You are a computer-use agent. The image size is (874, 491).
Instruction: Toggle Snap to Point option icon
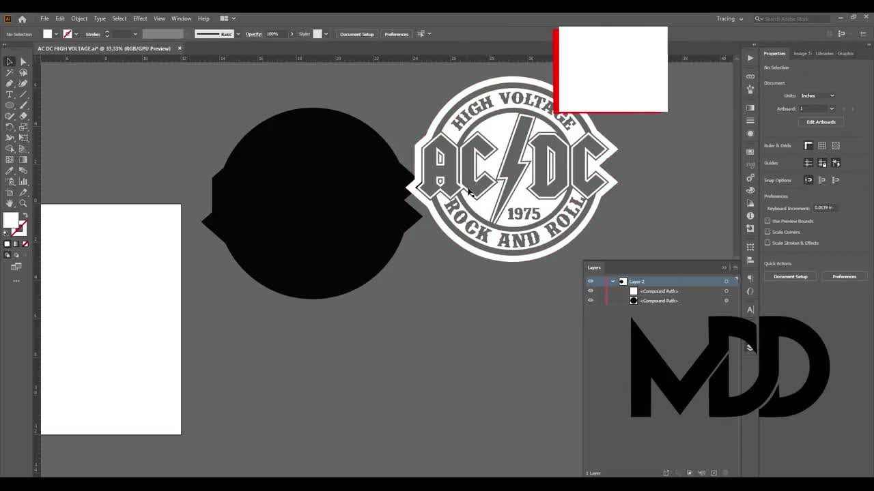click(808, 180)
